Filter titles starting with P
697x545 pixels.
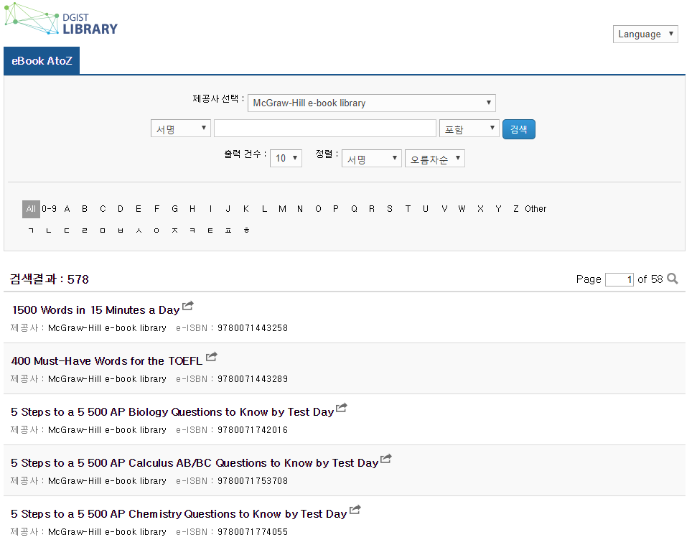336,209
